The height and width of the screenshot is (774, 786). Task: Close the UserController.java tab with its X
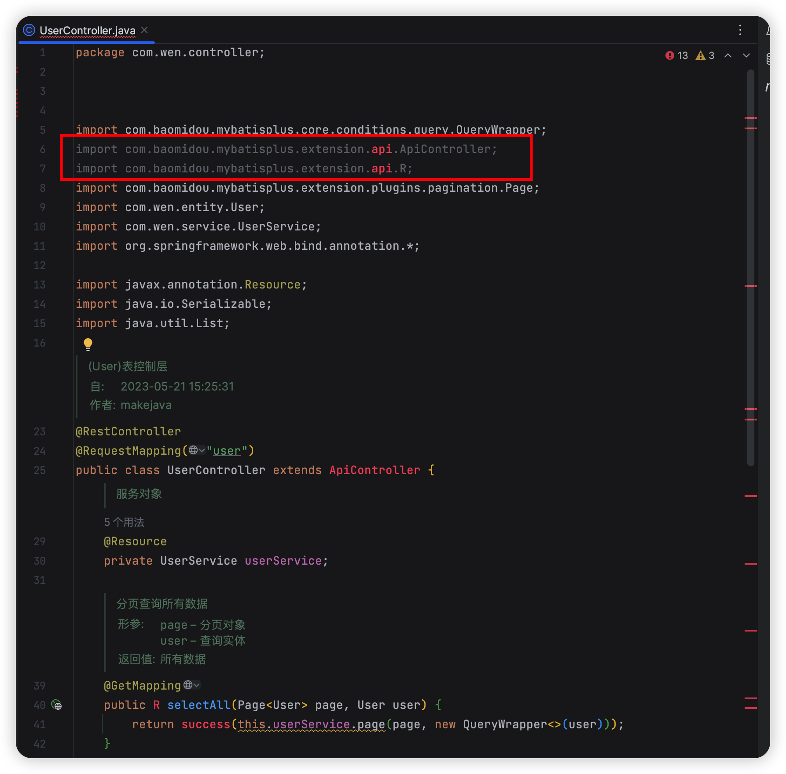(x=145, y=30)
